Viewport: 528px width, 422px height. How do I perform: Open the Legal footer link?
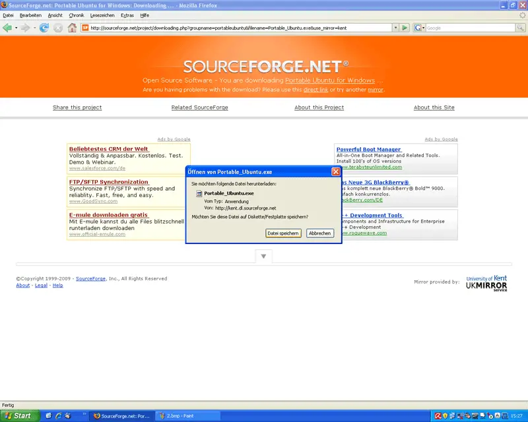pos(41,286)
